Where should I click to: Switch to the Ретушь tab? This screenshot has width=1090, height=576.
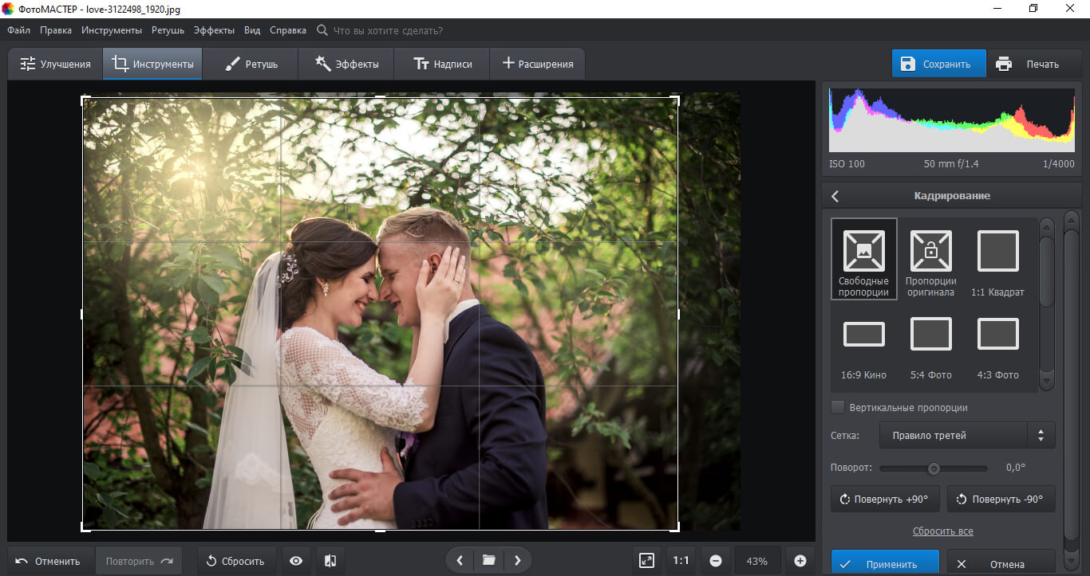251,65
